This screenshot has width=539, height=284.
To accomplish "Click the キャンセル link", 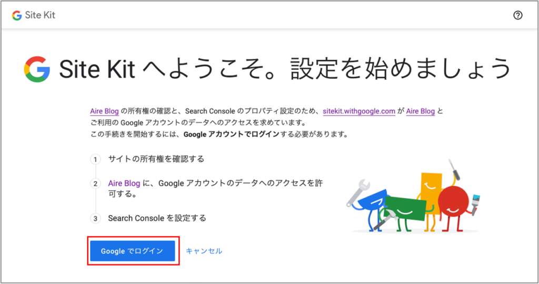I will pos(204,251).
